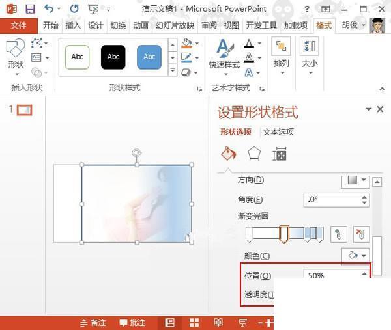Click the slideshow icon in status bar
The image size is (391, 330).
(242, 323)
